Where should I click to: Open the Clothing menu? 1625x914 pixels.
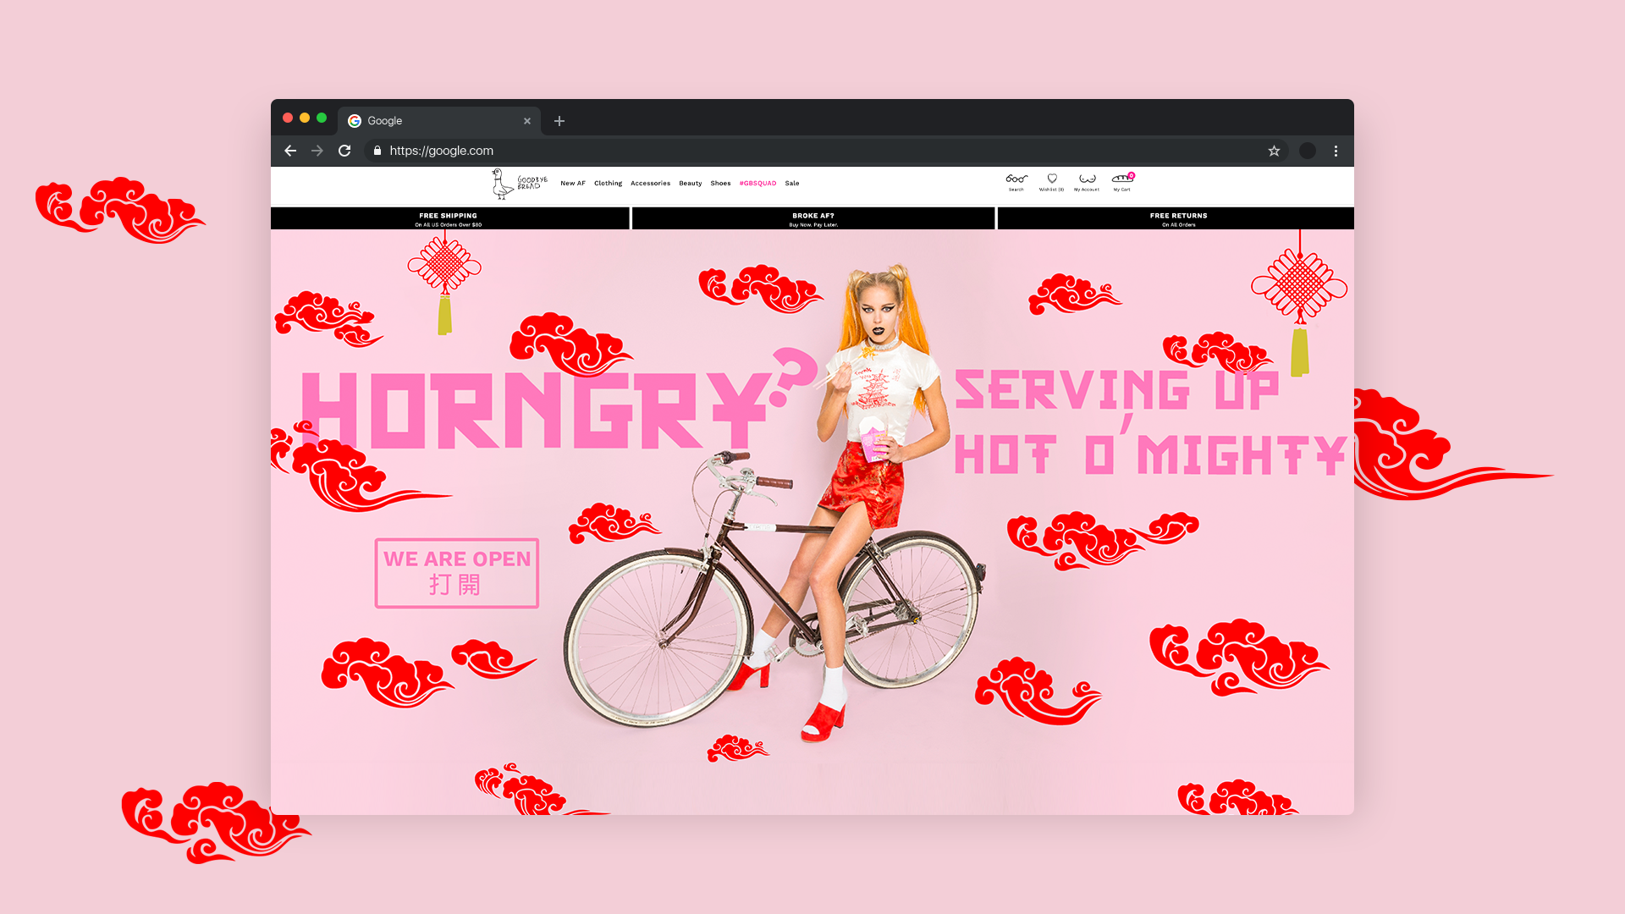608,184
